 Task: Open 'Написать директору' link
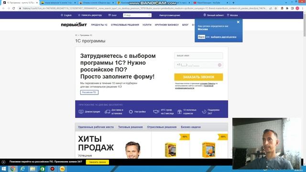click(90, 15)
